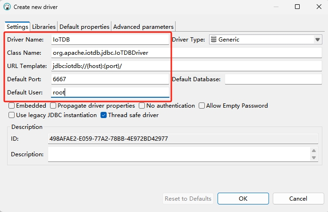This screenshot has width=328, height=212.
Task: Enable the Embedded checkbox
Action: point(12,106)
